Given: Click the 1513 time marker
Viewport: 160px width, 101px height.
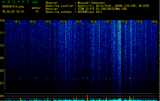Looking at the screenshot, I should pyautogui.click(x=48, y=22).
